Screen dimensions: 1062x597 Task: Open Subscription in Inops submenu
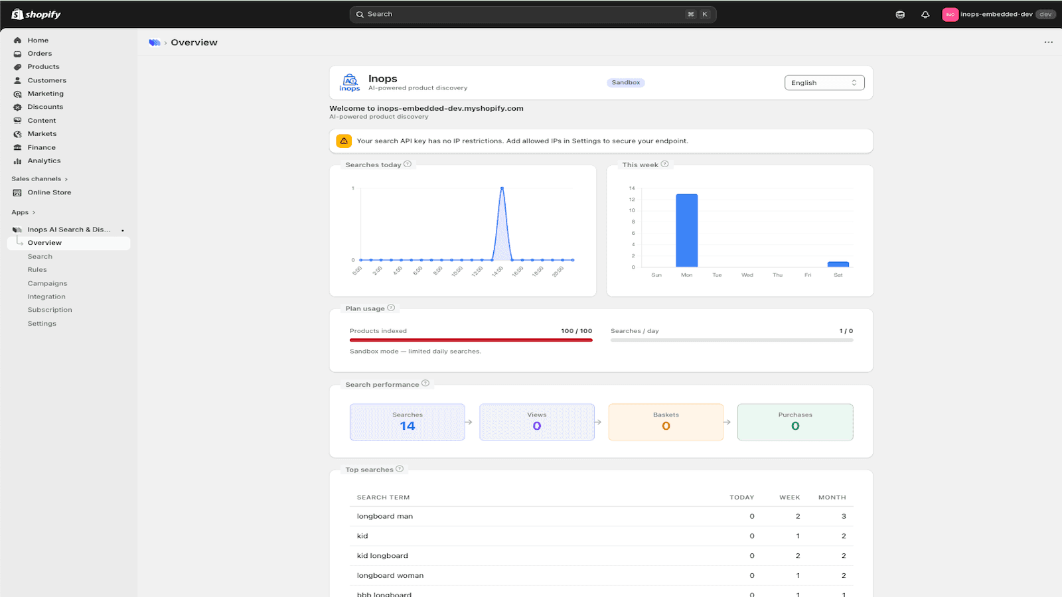[50, 310]
